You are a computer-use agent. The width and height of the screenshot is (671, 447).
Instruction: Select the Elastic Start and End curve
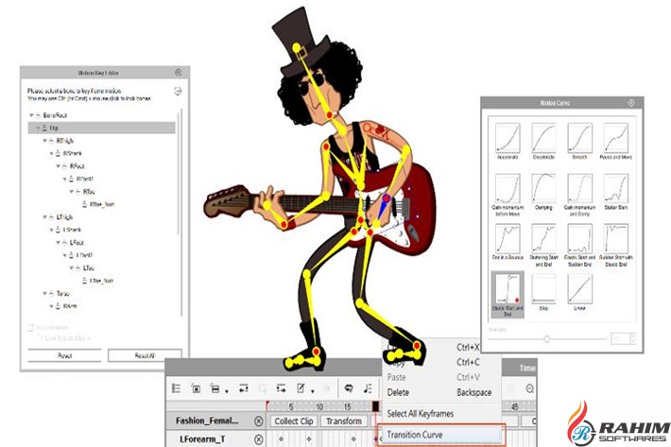508,295
